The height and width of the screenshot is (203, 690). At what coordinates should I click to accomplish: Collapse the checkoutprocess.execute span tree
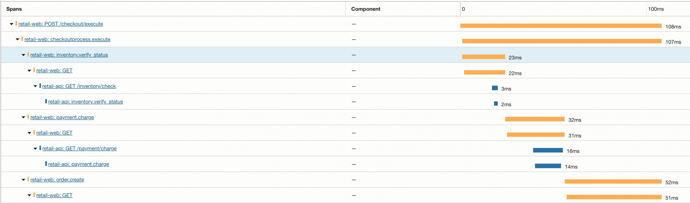(x=17, y=40)
